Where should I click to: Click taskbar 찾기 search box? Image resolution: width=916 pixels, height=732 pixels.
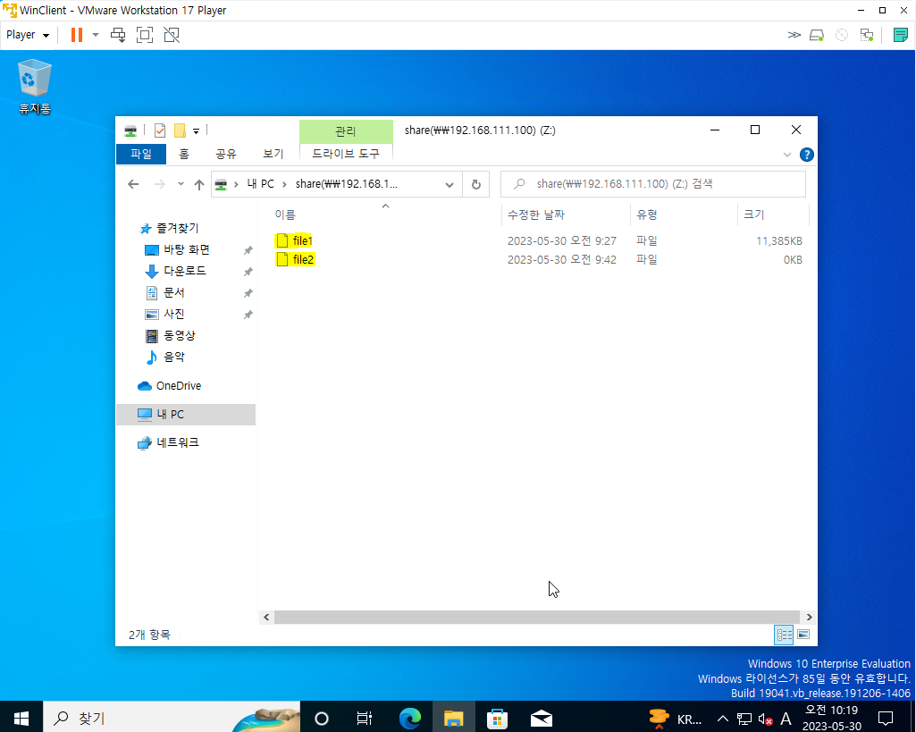pos(172,718)
